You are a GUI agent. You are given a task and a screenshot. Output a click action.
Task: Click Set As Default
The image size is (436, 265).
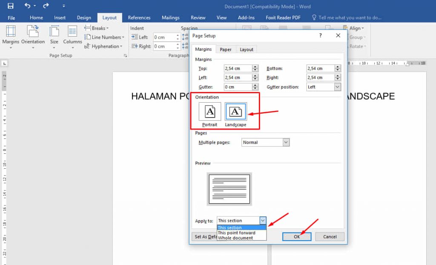203,236
